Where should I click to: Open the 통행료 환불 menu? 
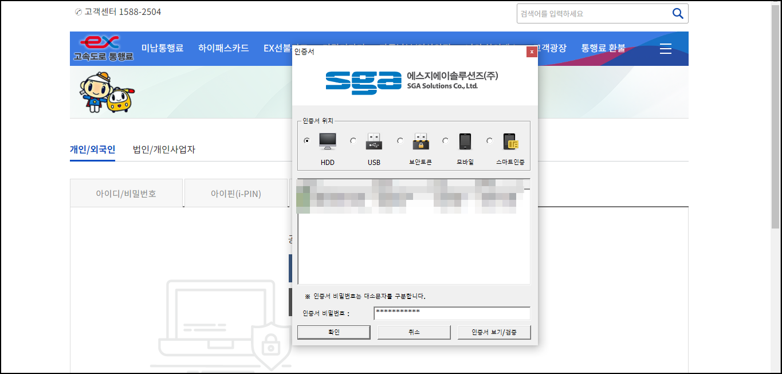tap(603, 48)
